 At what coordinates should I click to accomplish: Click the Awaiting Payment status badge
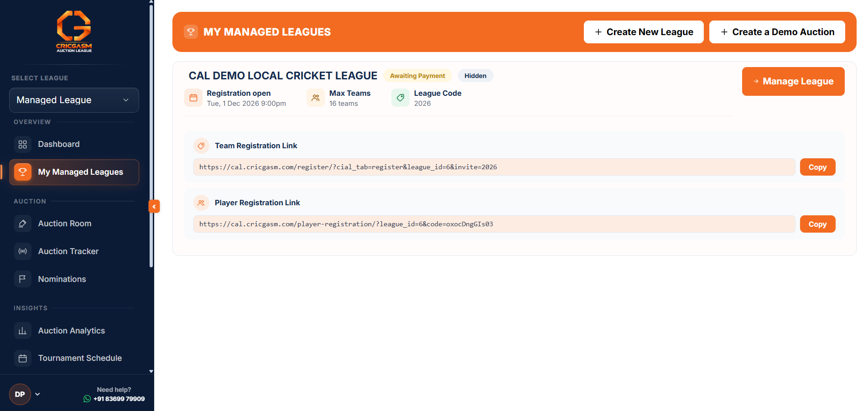tap(417, 76)
